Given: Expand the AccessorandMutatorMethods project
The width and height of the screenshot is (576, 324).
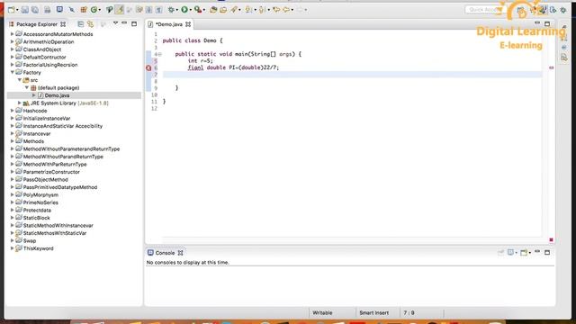Looking at the screenshot, I should (12, 34).
